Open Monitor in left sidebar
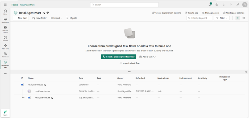This screenshot has width=249, height=118. coord(5,39)
